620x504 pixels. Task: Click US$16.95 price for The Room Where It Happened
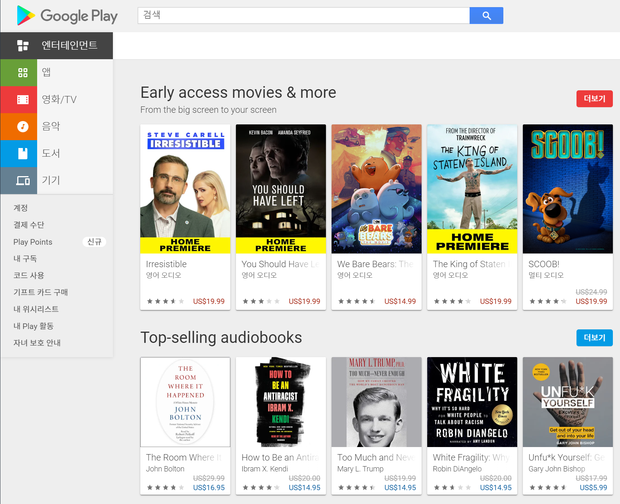(x=209, y=488)
